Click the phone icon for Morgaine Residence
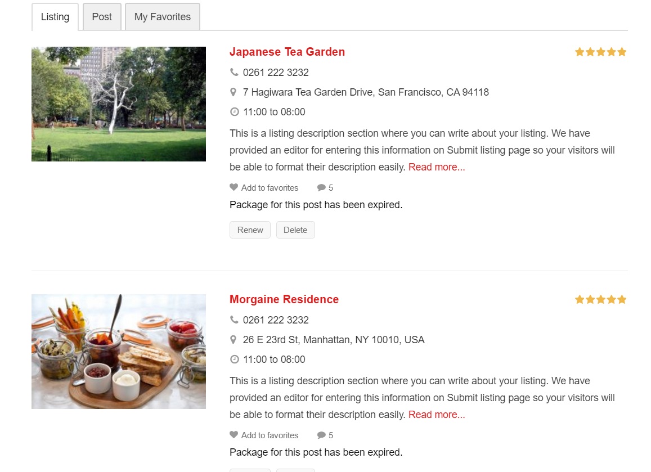The width and height of the screenshot is (651, 472). point(234,320)
